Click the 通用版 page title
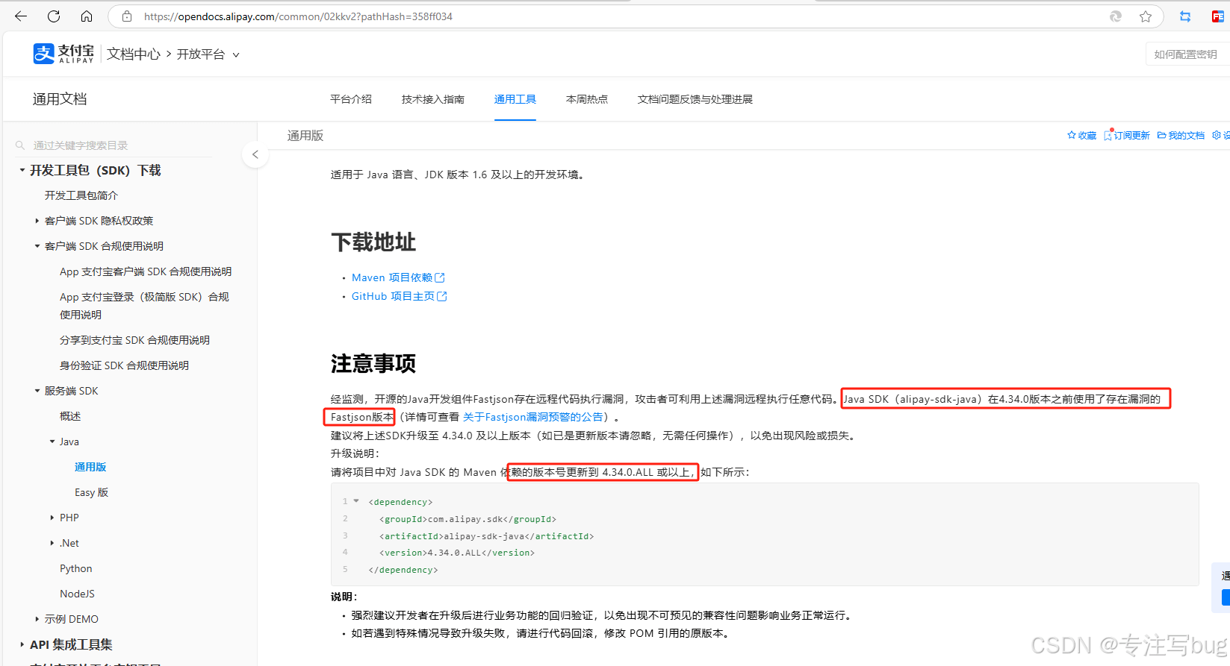This screenshot has width=1230, height=666. [305, 136]
